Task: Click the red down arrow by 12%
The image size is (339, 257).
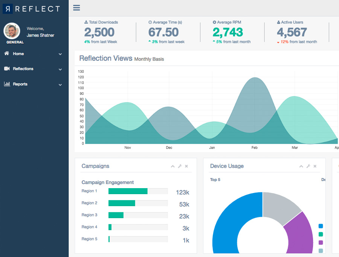Action: pos(278,42)
